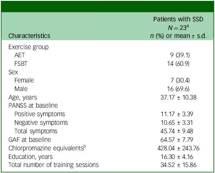Click the Female row label
Viewport: 215px width, 173px height.
coord(24,80)
